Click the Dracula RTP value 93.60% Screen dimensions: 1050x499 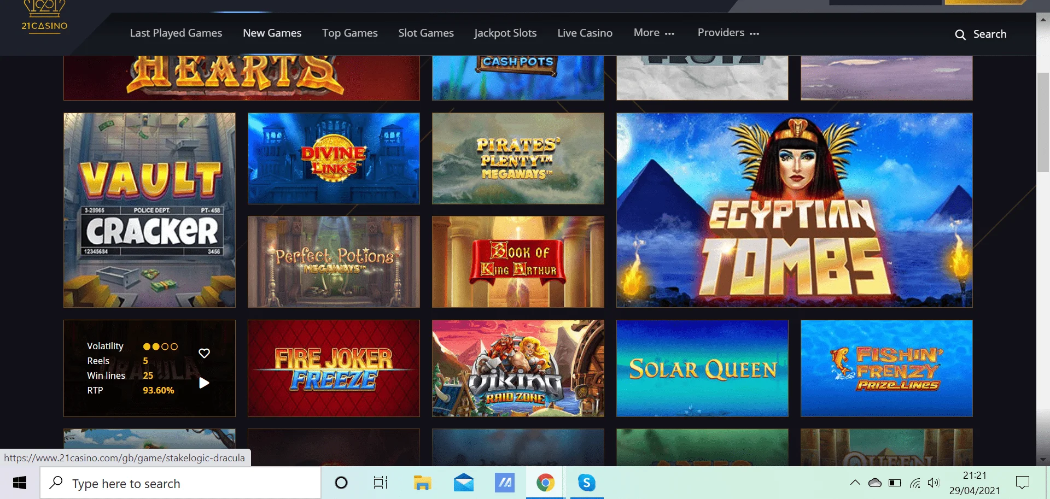click(159, 390)
